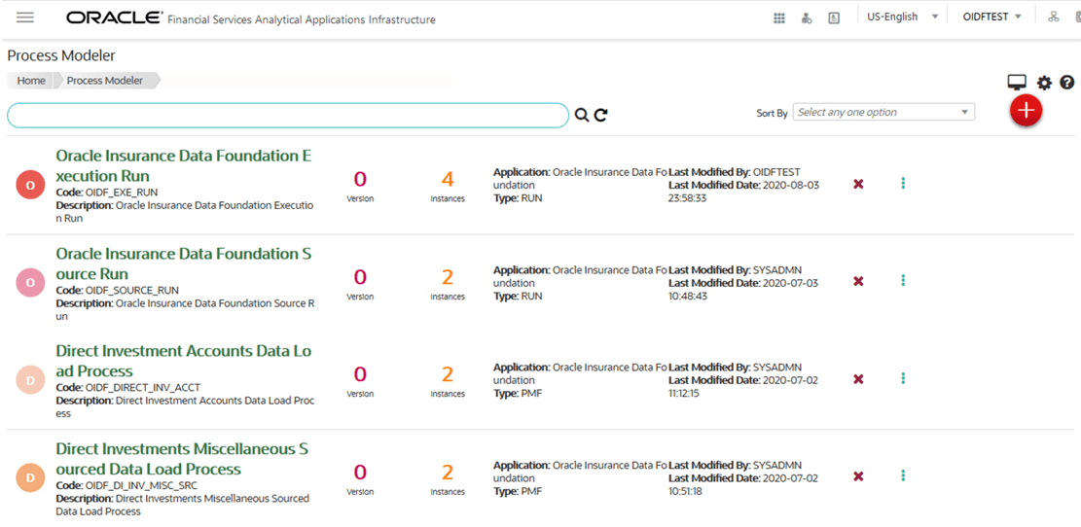Click Type: PMF text of Direct Investment Accounts

518,394
